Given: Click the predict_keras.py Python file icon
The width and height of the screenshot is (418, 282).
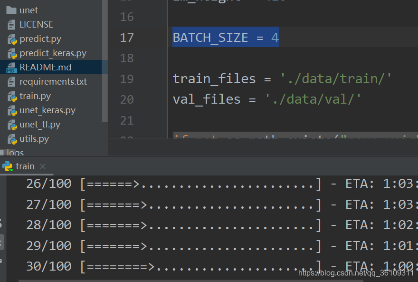Looking at the screenshot, I should [x=12, y=54].
